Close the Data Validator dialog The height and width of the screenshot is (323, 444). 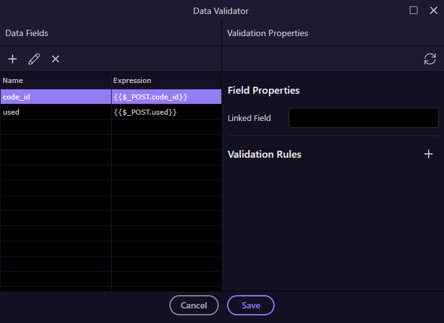pos(433,11)
